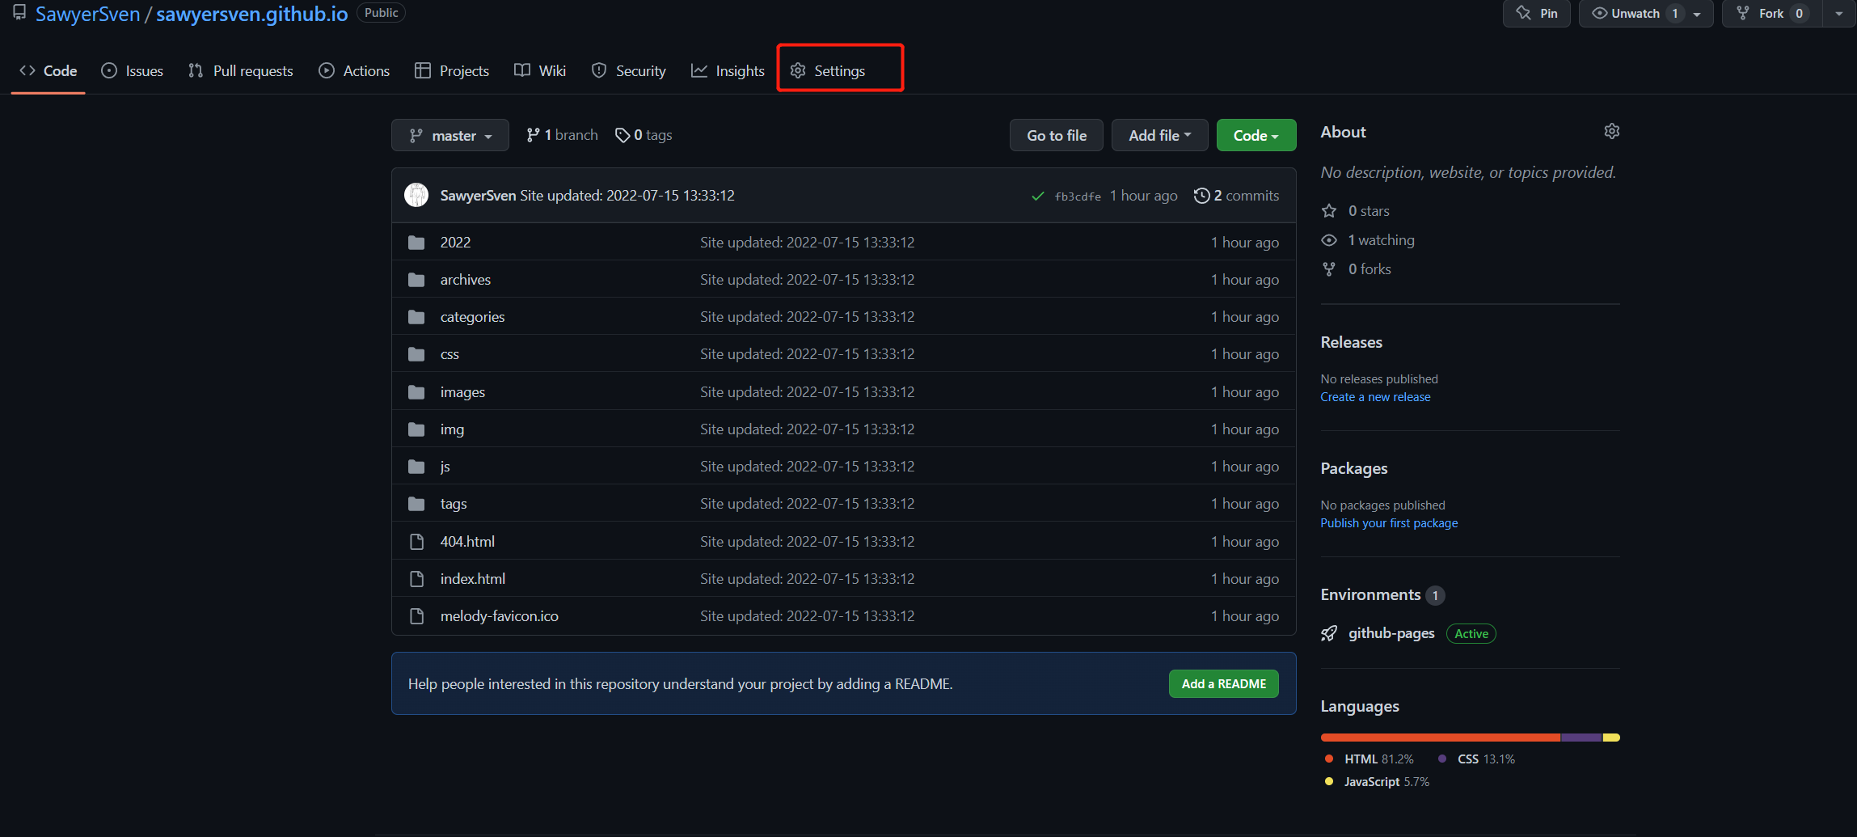
Task: Open the 2022 folder name link
Action: coord(455,242)
